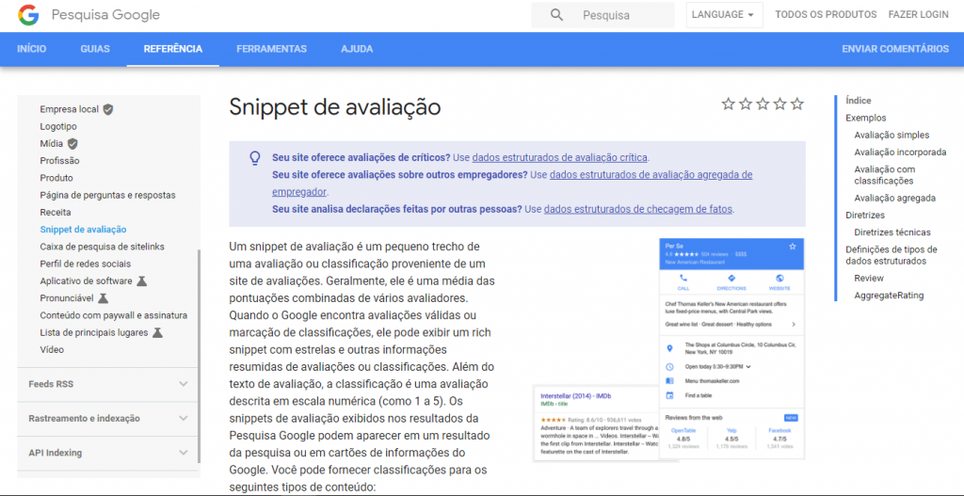Open Produto in sidebar
This screenshot has height=496, width=964.
tap(56, 178)
